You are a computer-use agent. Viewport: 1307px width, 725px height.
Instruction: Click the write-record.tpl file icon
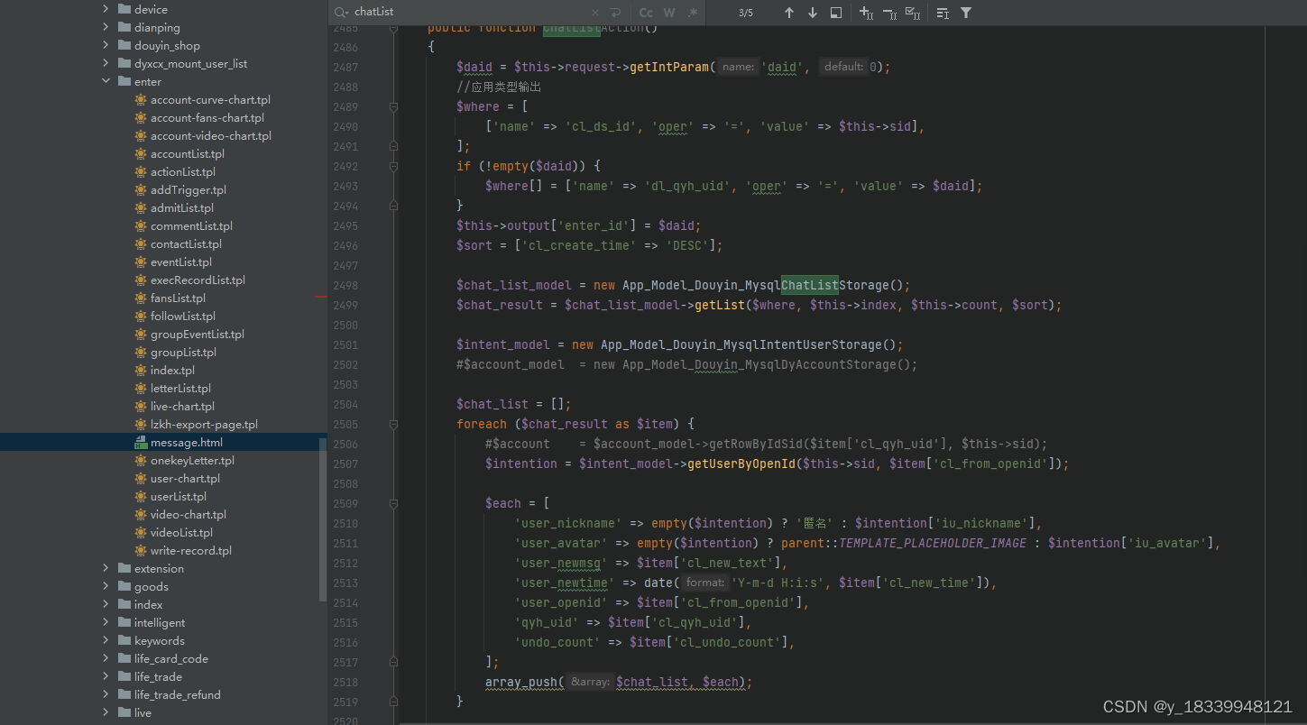tap(141, 550)
